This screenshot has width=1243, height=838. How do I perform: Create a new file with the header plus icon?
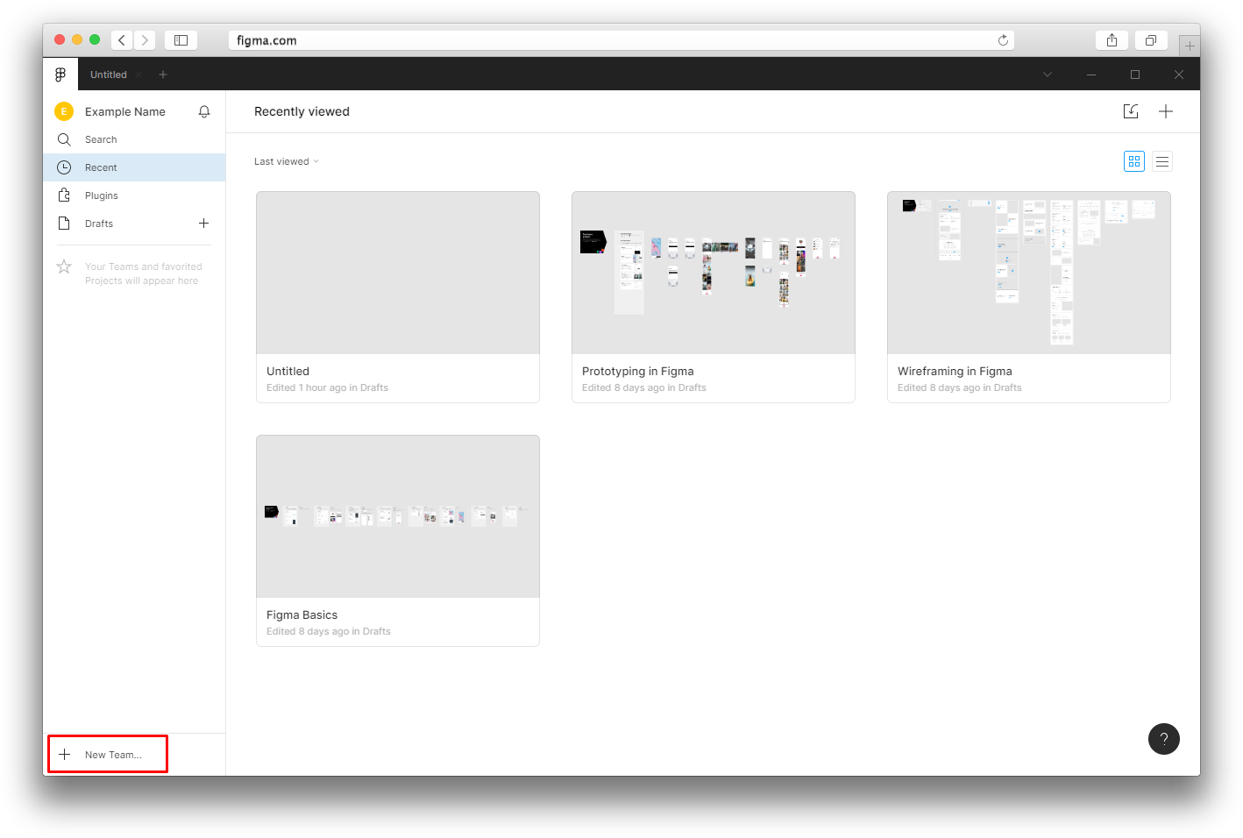(x=1166, y=111)
